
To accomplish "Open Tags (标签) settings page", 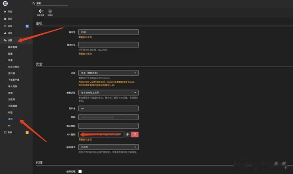I will click(x=10, y=112).
